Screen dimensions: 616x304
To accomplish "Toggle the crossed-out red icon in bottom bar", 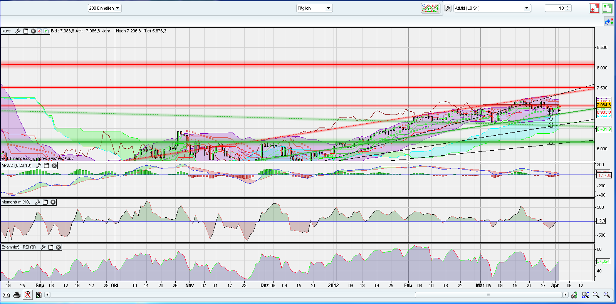I will pyautogui.click(x=27, y=295).
